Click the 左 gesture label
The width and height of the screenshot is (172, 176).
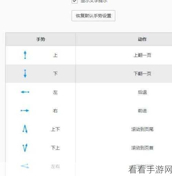[x=55, y=92]
